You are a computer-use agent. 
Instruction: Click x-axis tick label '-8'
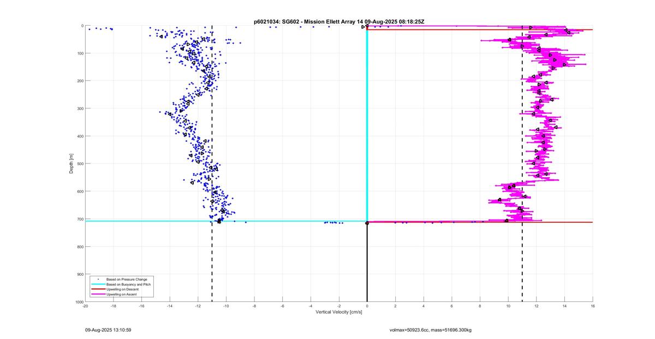point(254,306)
